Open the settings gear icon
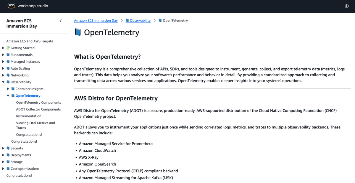The image size is (355, 183). coord(347,6)
